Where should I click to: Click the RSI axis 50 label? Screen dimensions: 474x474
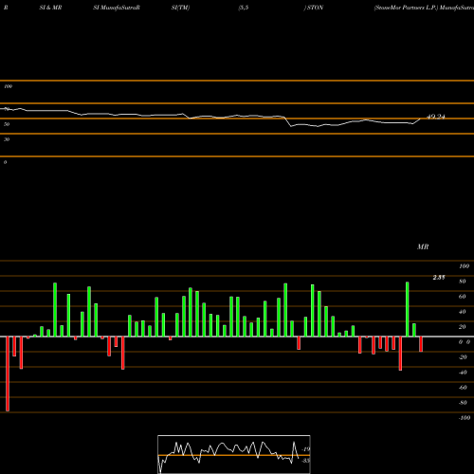[x=7, y=124]
